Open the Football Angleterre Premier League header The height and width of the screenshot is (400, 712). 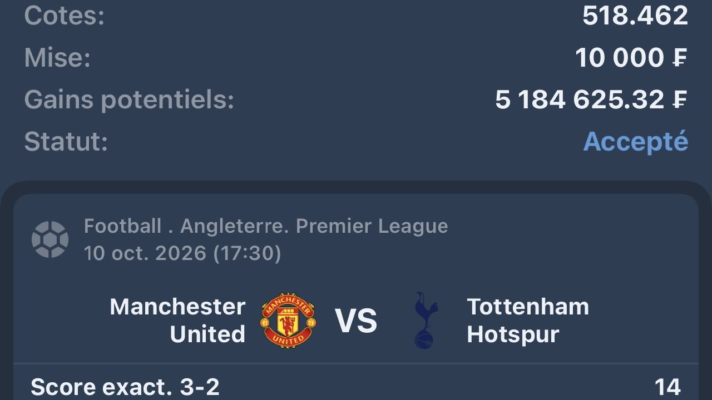pyautogui.click(x=266, y=226)
